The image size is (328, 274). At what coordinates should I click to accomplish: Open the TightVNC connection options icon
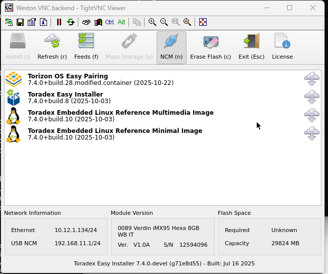32,22
